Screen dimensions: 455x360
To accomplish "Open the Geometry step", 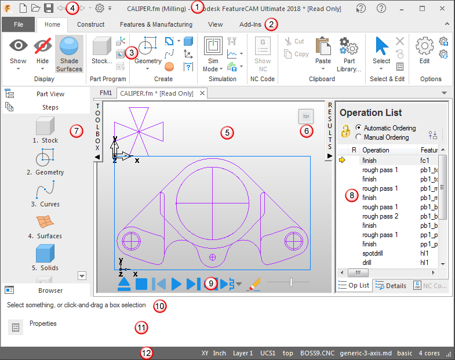I will (45, 162).
